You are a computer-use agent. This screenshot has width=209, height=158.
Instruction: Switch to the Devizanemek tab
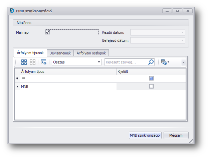pyautogui.click(x=60, y=53)
